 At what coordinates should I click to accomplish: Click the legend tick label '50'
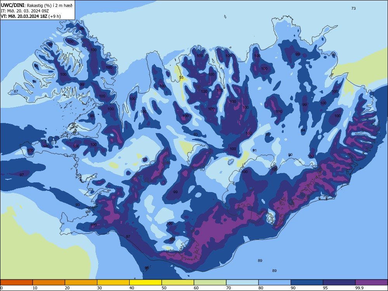pos(164,288)
